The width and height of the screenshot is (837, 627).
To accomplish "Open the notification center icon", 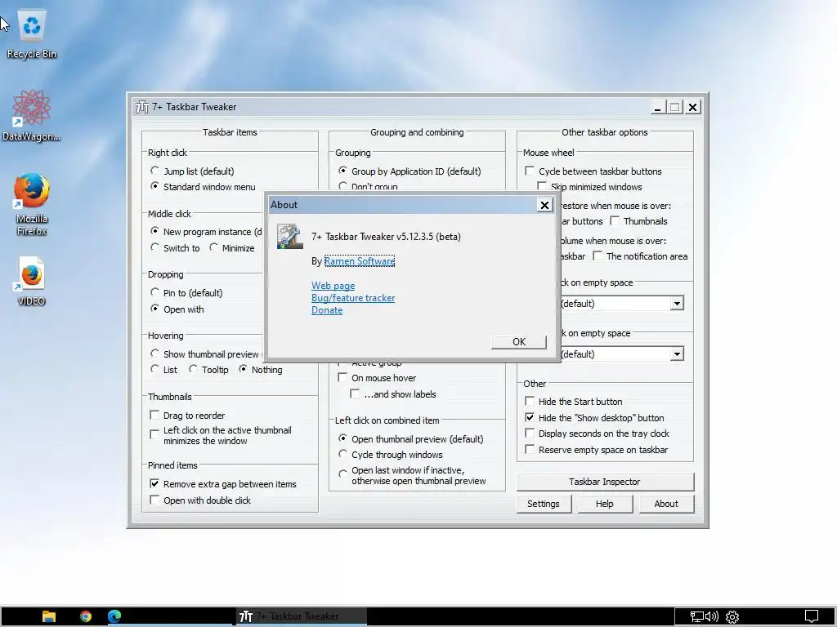I will tap(812, 617).
